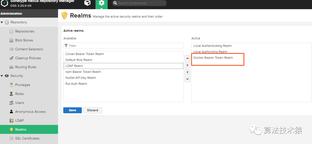
Task: Open the SSL Certificates menu item
Action: [x=27, y=139]
